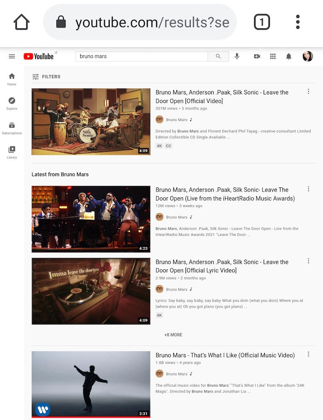Play That's What I Like thumbnail
The height and width of the screenshot is (420, 323).
point(91,384)
